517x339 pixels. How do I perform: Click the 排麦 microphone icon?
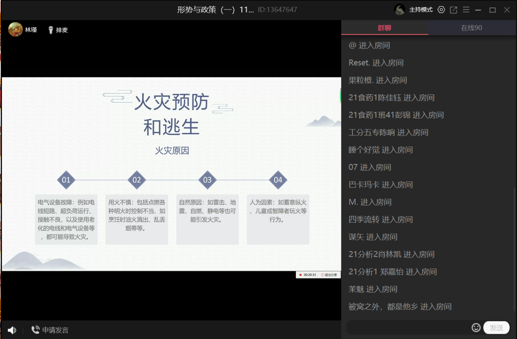pos(51,30)
